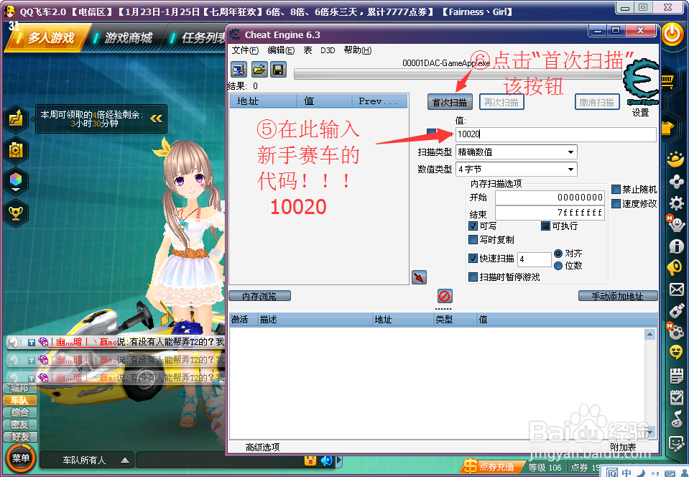Viewport: 689px width, 477px height.
Task: Open game power button icon
Action: 672,34
